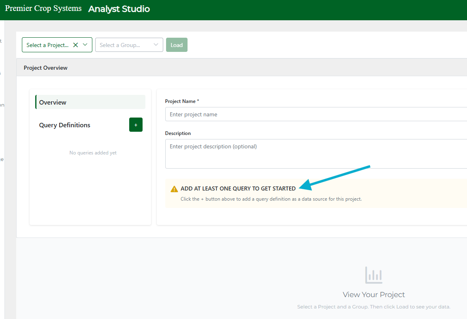Focus the Project Name input field

coord(316,114)
